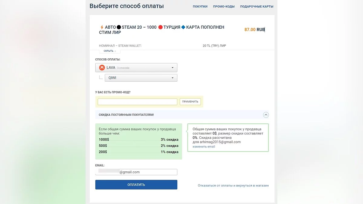Click the red circle icon before ТУРЦИЯ

click(x=160, y=27)
